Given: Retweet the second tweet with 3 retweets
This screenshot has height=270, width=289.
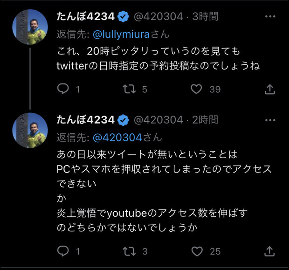Looking at the screenshot, I should [x=128, y=251].
